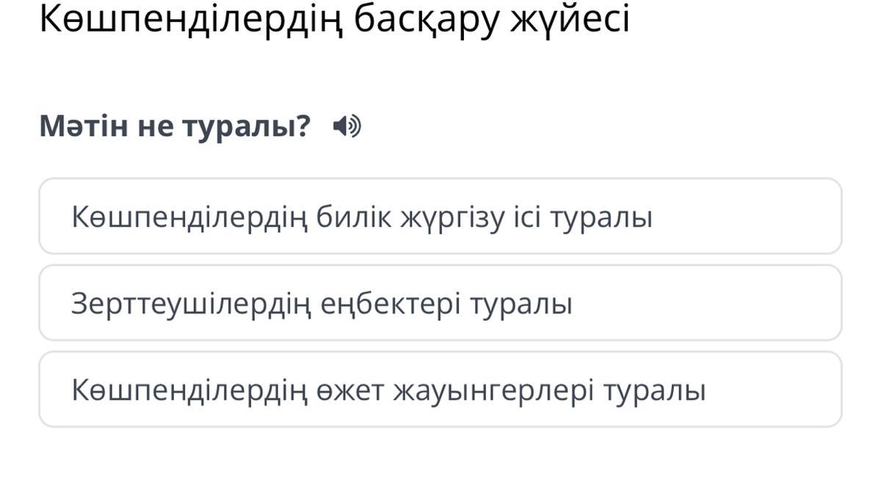
Task: Select answer 'Көшпенділердің билік жүргізу ісі туралы'
Action: point(363,217)
